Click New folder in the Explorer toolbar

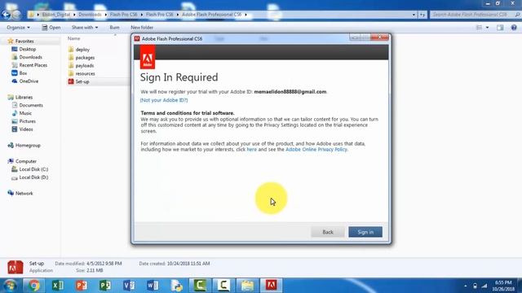click(142, 27)
